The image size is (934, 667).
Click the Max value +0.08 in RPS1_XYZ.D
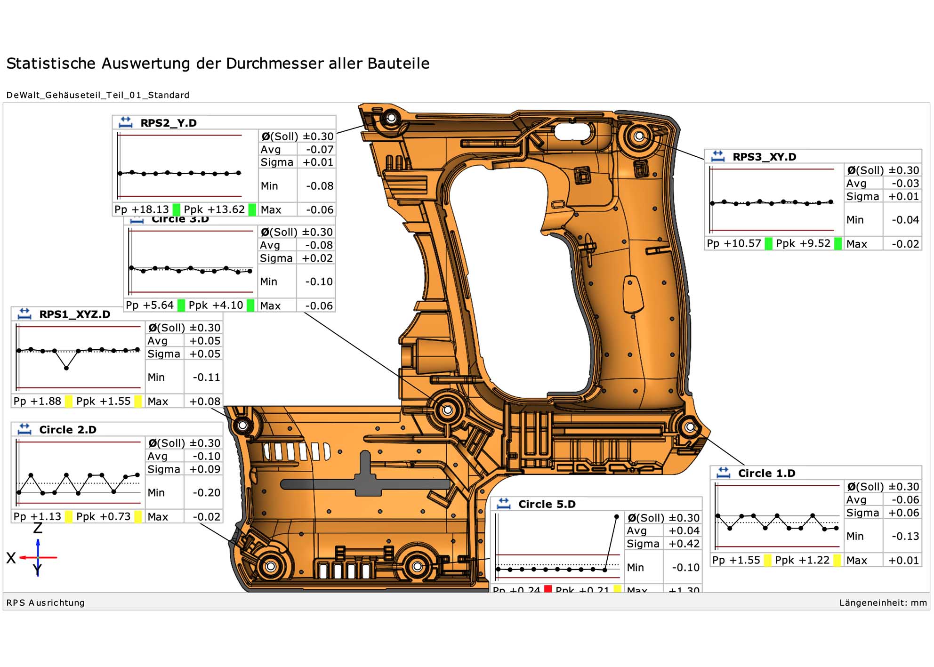click(x=205, y=402)
